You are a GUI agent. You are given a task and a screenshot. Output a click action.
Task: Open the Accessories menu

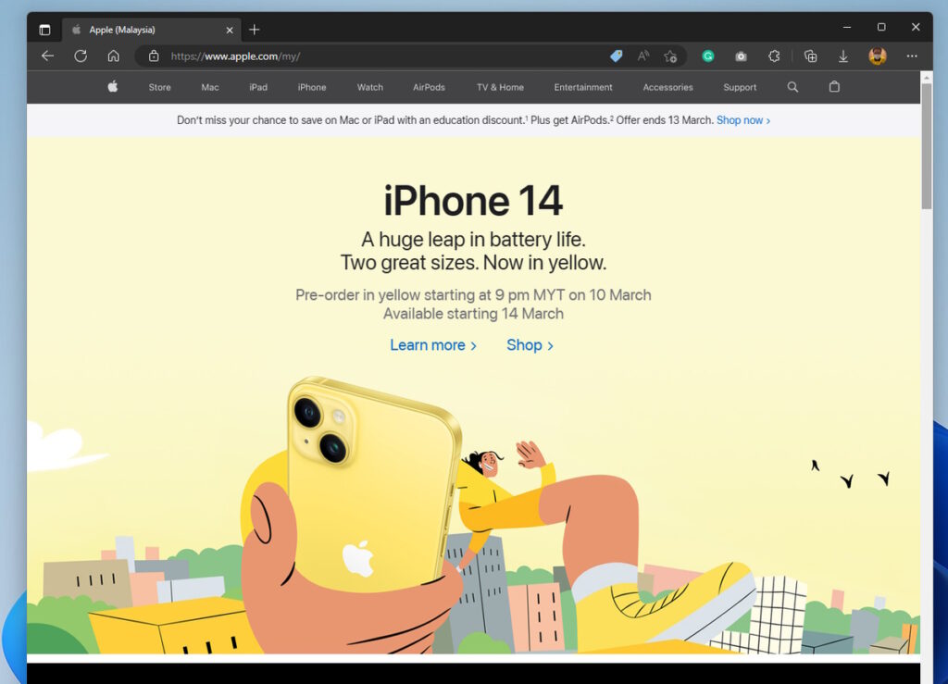667,87
